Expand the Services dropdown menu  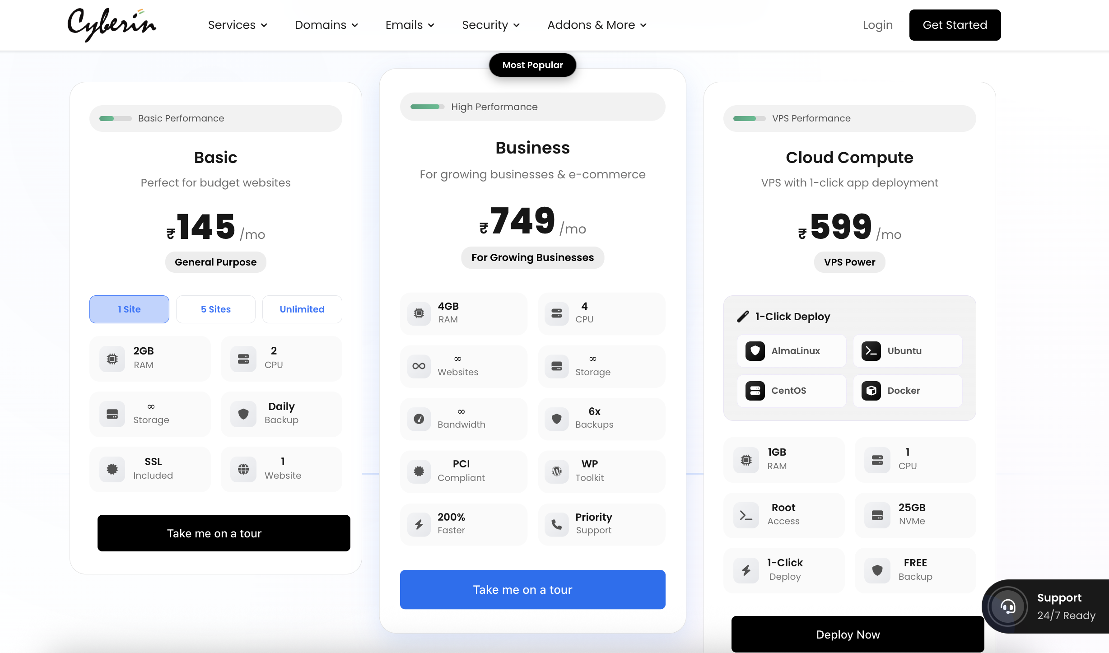(x=238, y=25)
